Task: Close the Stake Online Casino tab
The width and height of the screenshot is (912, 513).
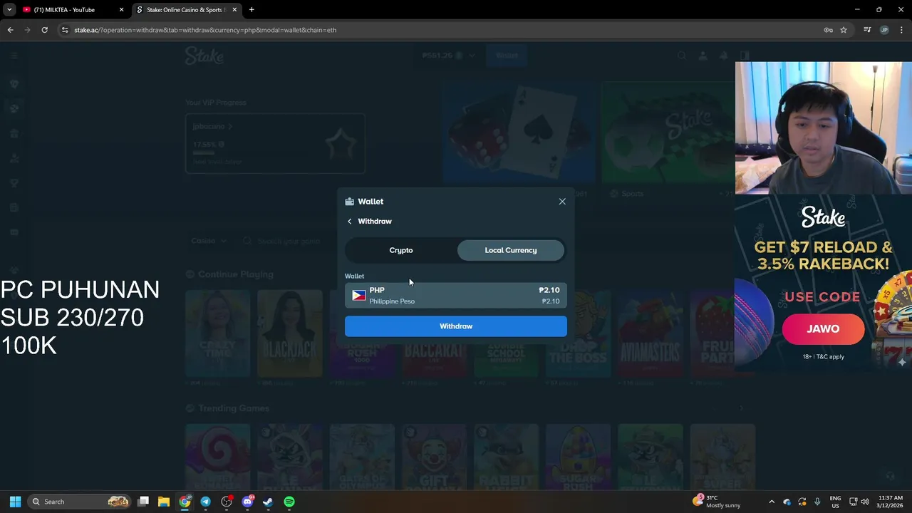Action: point(234,10)
